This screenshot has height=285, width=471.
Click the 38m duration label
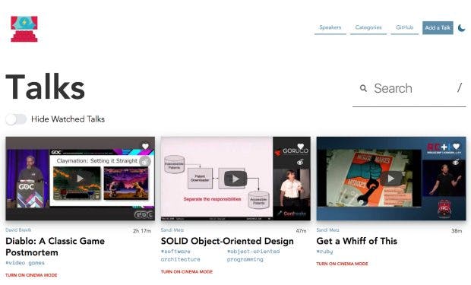(x=457, y=231)
